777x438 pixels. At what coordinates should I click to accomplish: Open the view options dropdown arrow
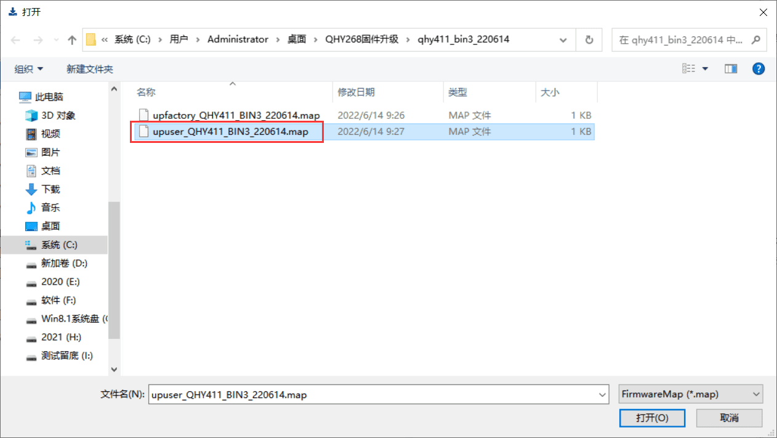(706, 68)
